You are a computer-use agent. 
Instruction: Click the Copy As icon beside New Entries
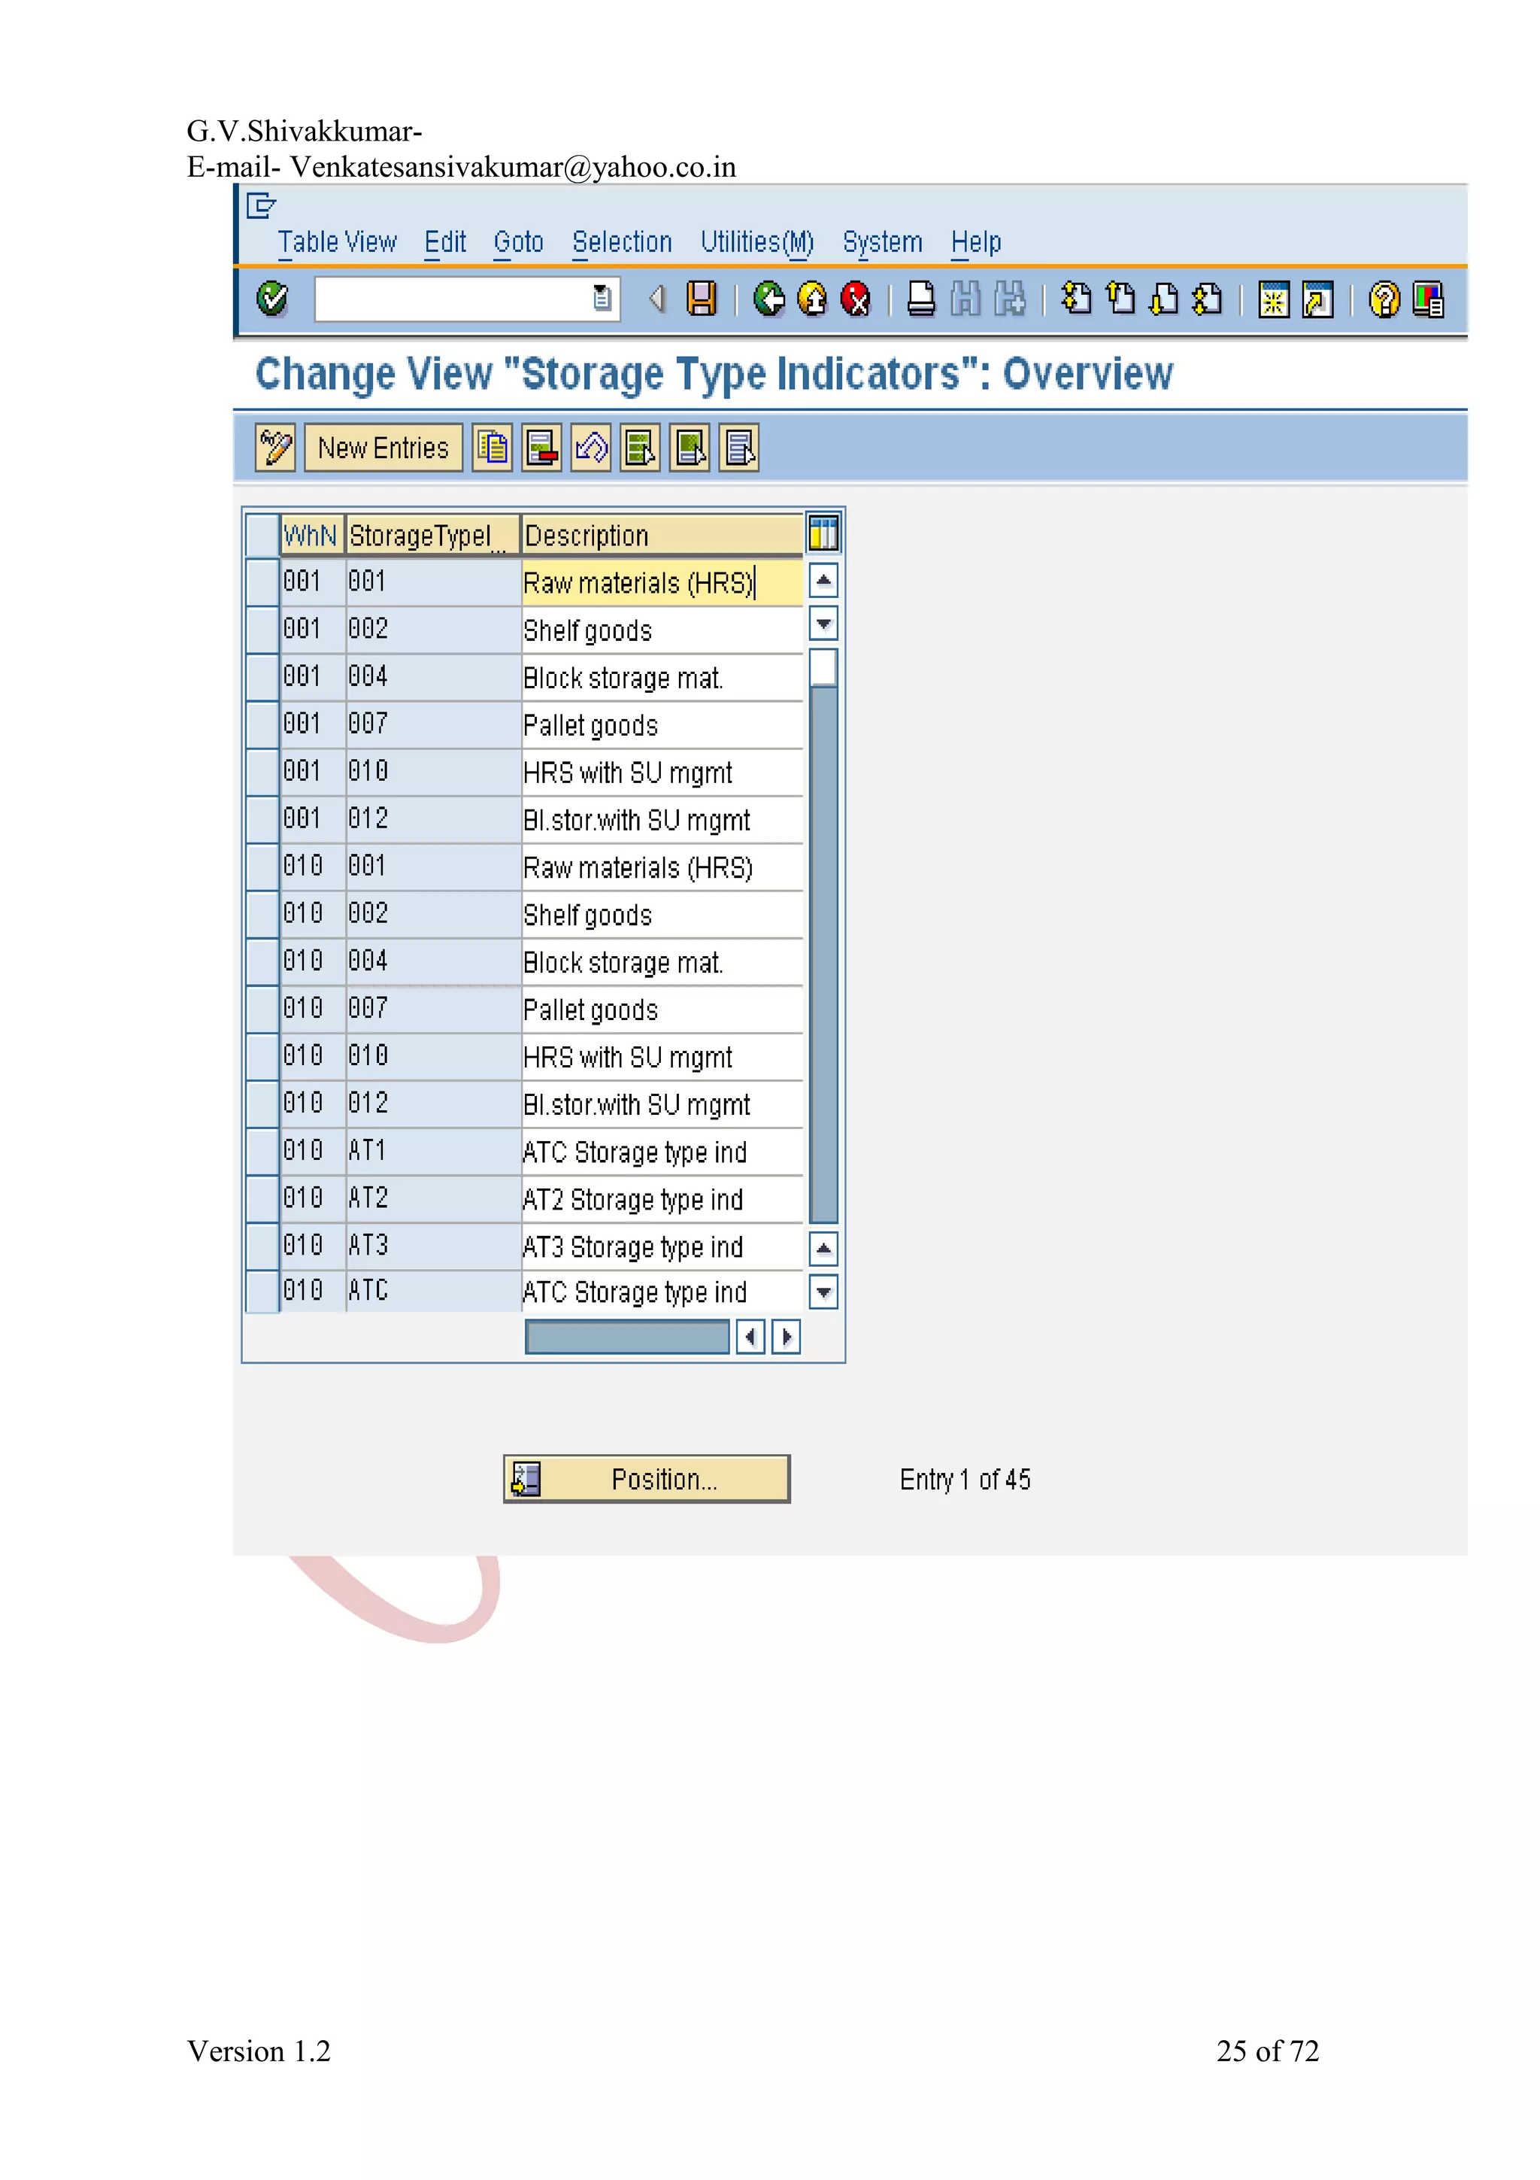pos(493,447)
